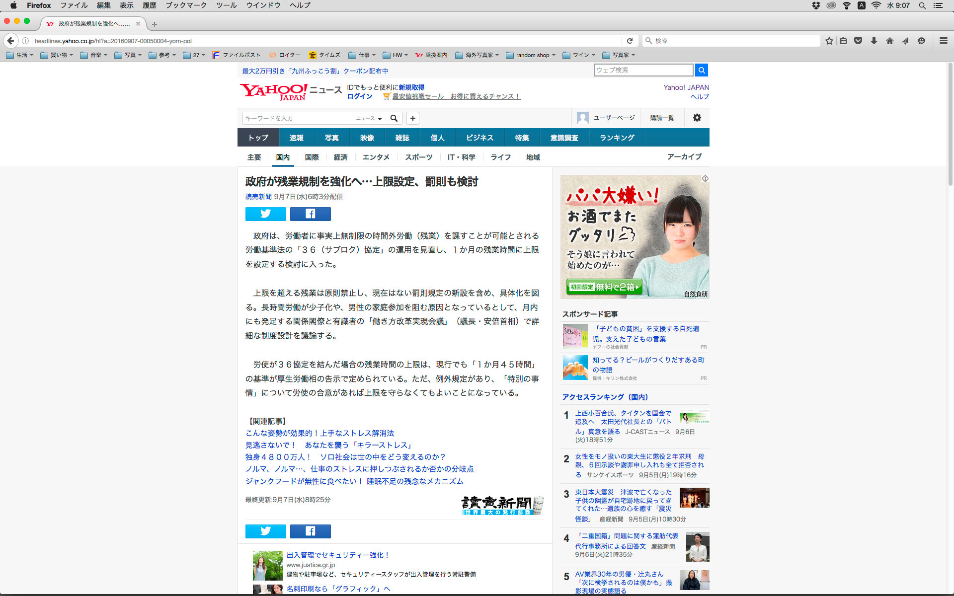Open the downloads arrow icon
This screenshot has height=596, width=954.
(874, 41)
